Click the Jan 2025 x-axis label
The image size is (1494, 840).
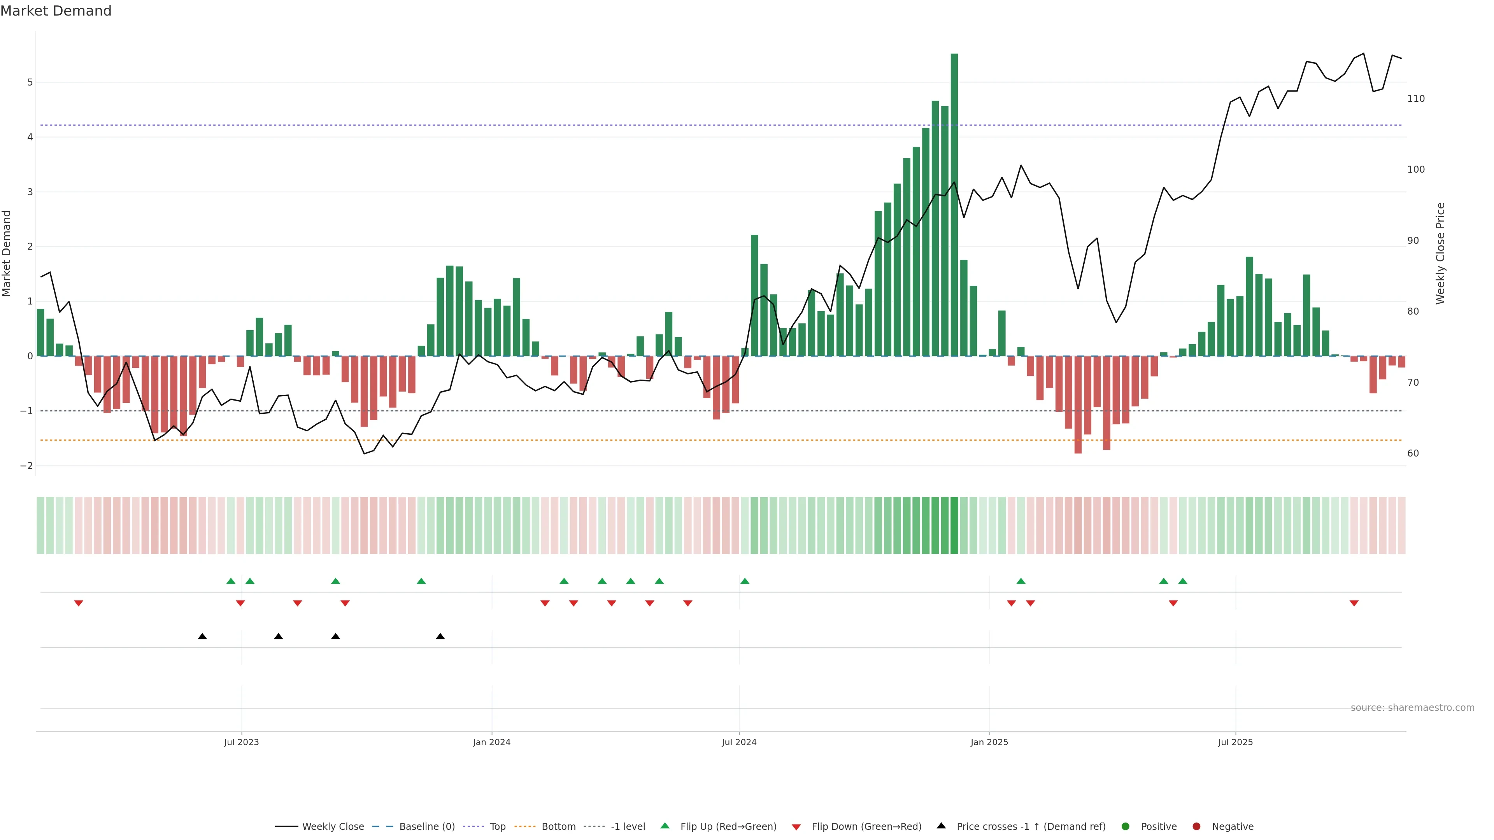[989, 742]
